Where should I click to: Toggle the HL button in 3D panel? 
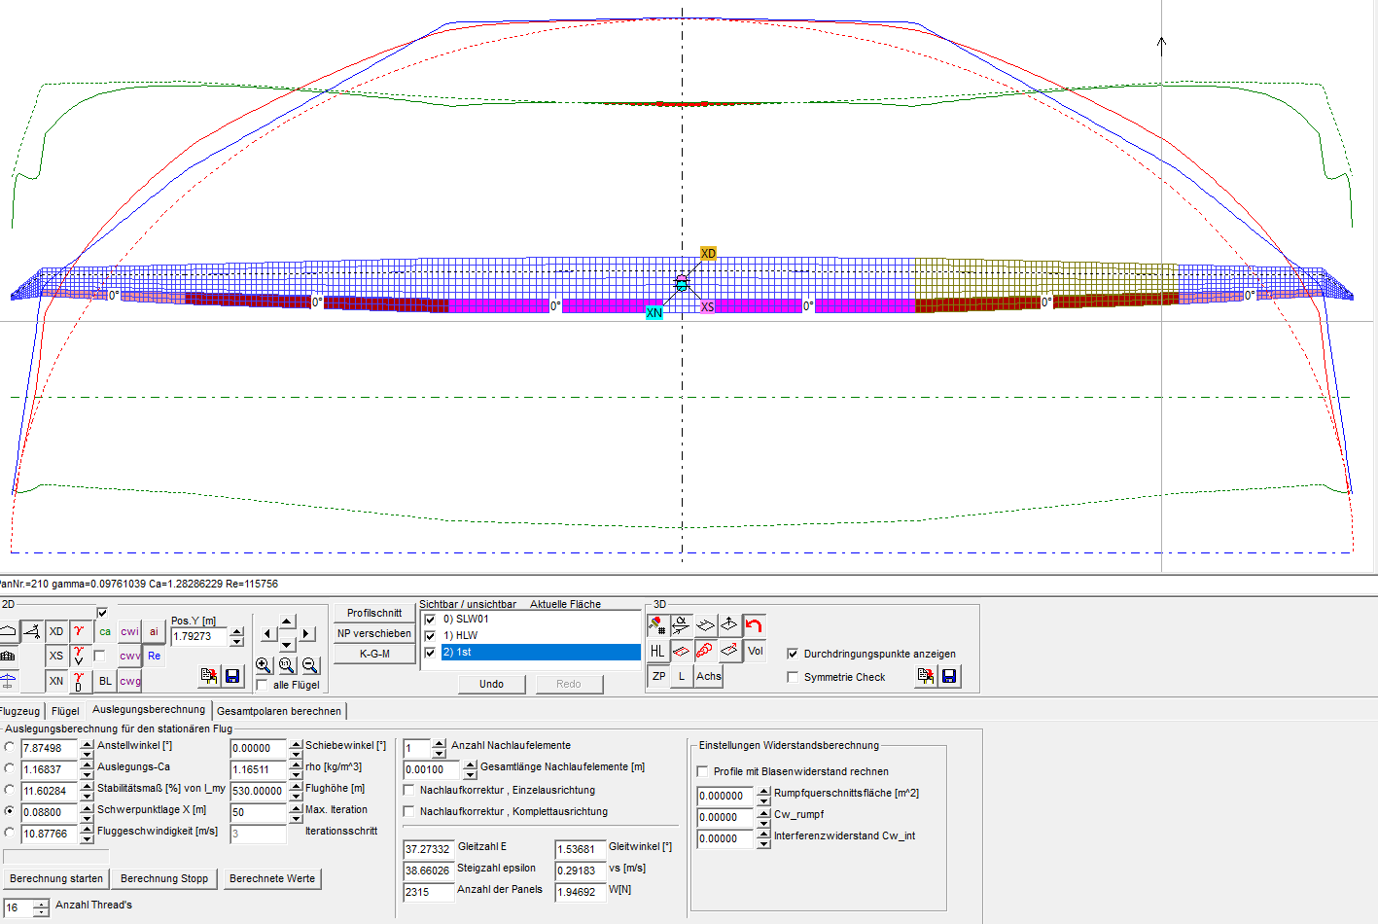(658, 651)
